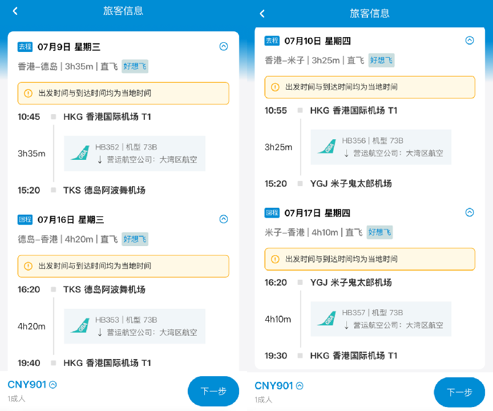The width and height of the screenshot is (493, 411).
Task: Tap the warning icon in 07月9日 local time notice
Action: [29, 94]
